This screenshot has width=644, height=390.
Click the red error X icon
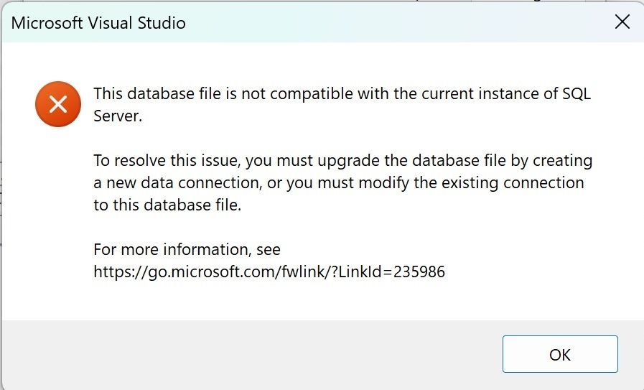click(58, 104)
